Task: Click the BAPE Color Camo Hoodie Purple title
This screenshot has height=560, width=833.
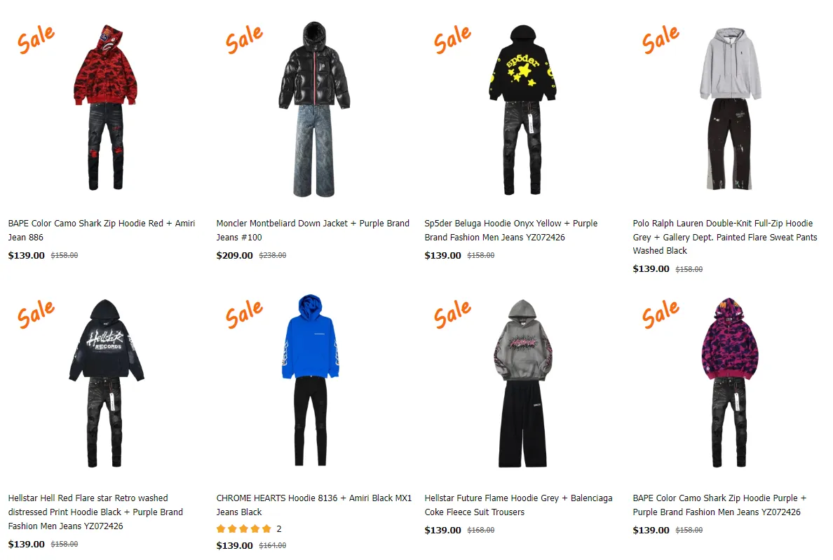Action: [x=720, y=505]
